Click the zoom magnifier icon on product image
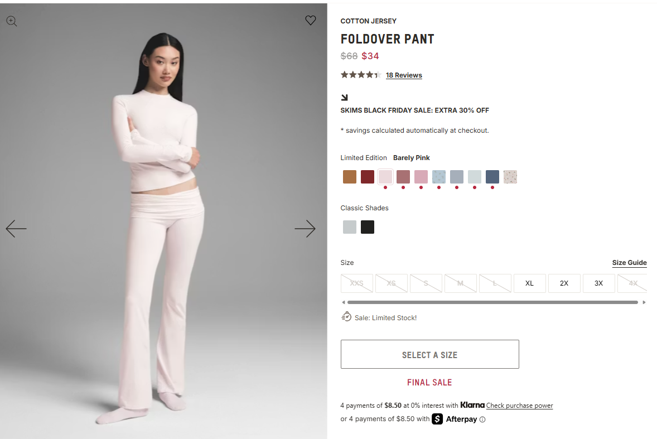This screenshot has height=439, width=657. 12,21
